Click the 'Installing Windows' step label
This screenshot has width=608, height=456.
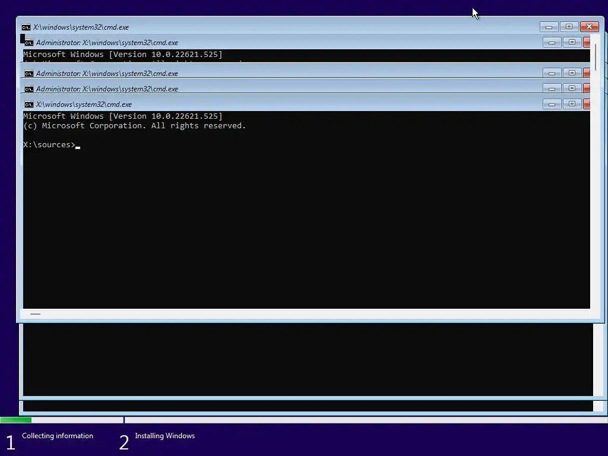165,436
